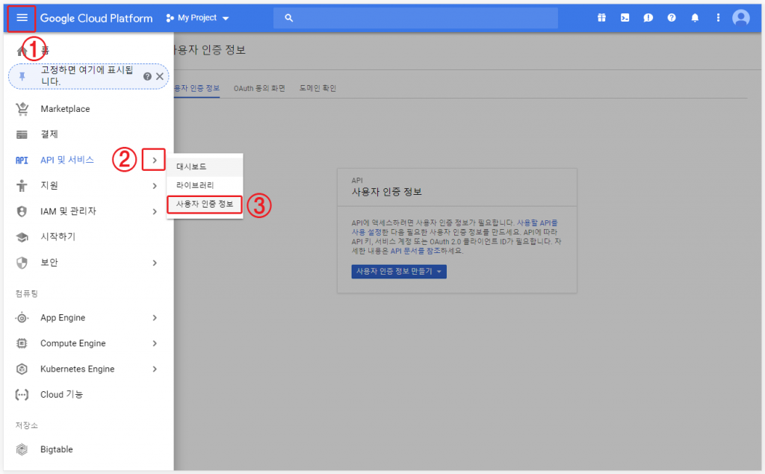The image size is (765, 474).
Task: Activate the Cloud Shell terminal icon
Action: pos(625,18)
